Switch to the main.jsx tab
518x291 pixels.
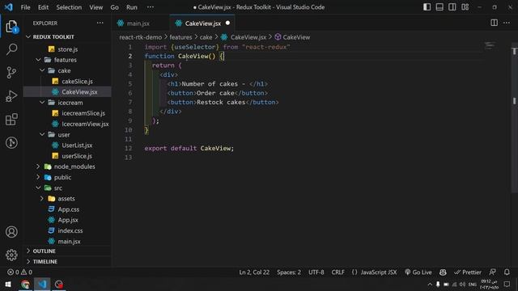138,23
